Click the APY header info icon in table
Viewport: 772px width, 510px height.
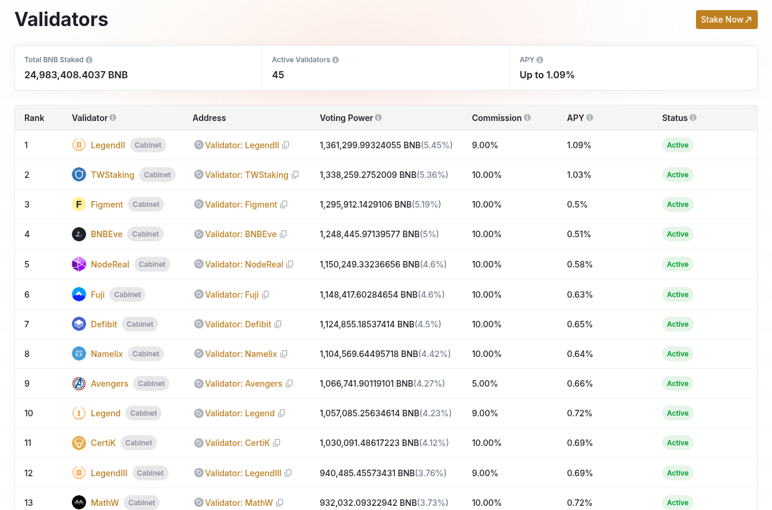(x=590, y=118)
